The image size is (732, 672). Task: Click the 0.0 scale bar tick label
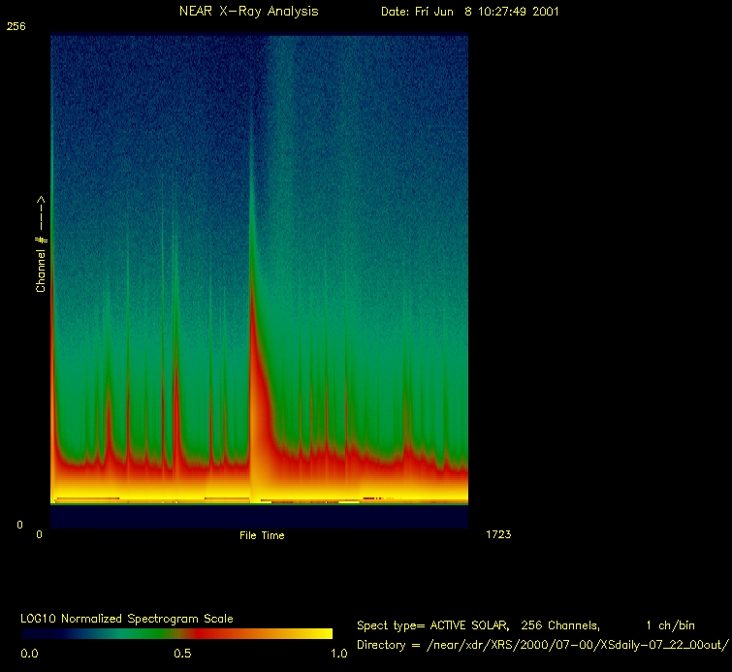tap(29, 654)
